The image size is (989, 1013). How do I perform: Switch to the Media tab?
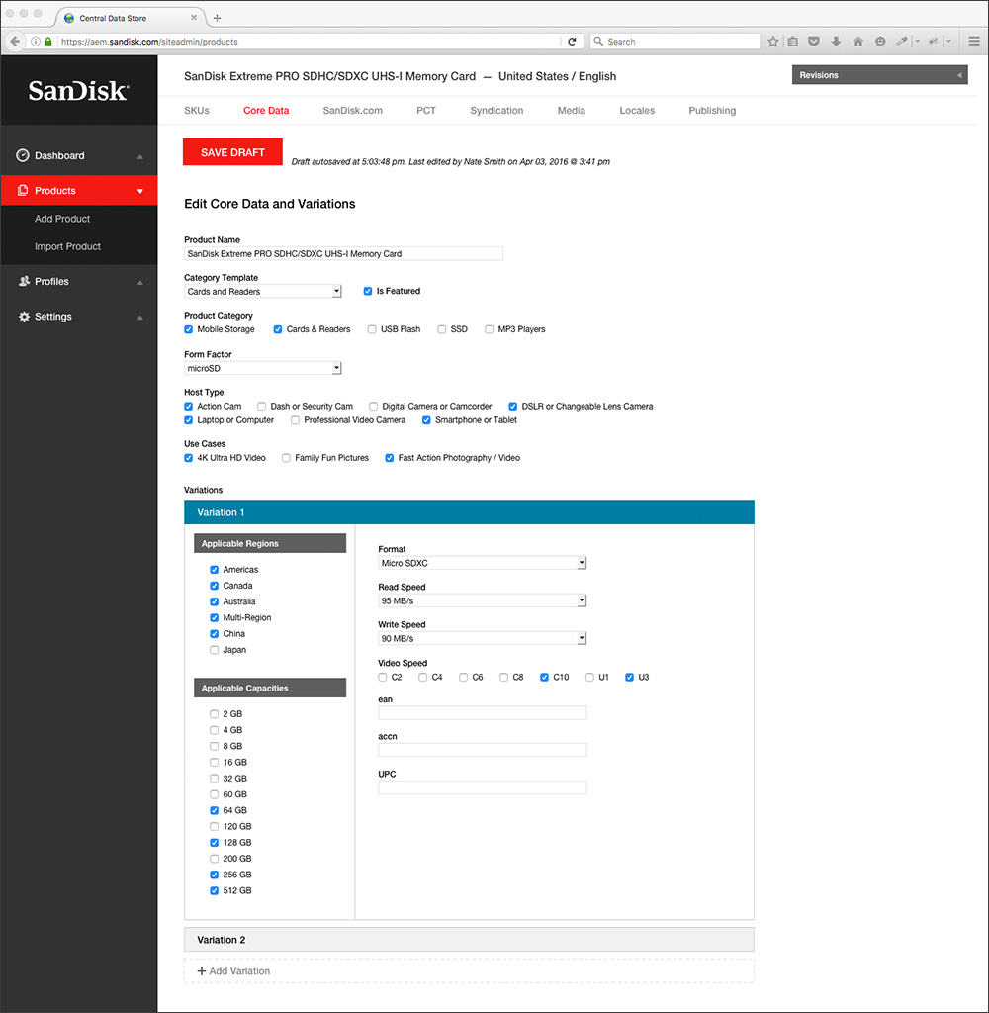coord(572,111)
